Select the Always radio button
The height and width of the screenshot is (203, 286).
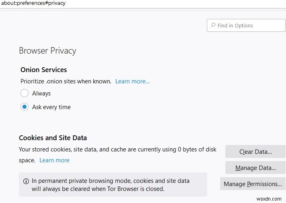click(25, 93)
